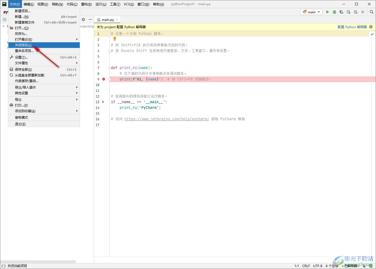Screen dimensions: 376x269
Task: Click project panel gear options icon
Action: pyautogui.click(x=83, y=20)
